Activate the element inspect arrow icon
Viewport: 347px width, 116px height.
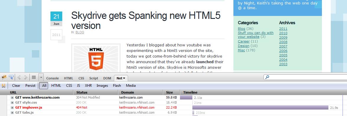11,77
